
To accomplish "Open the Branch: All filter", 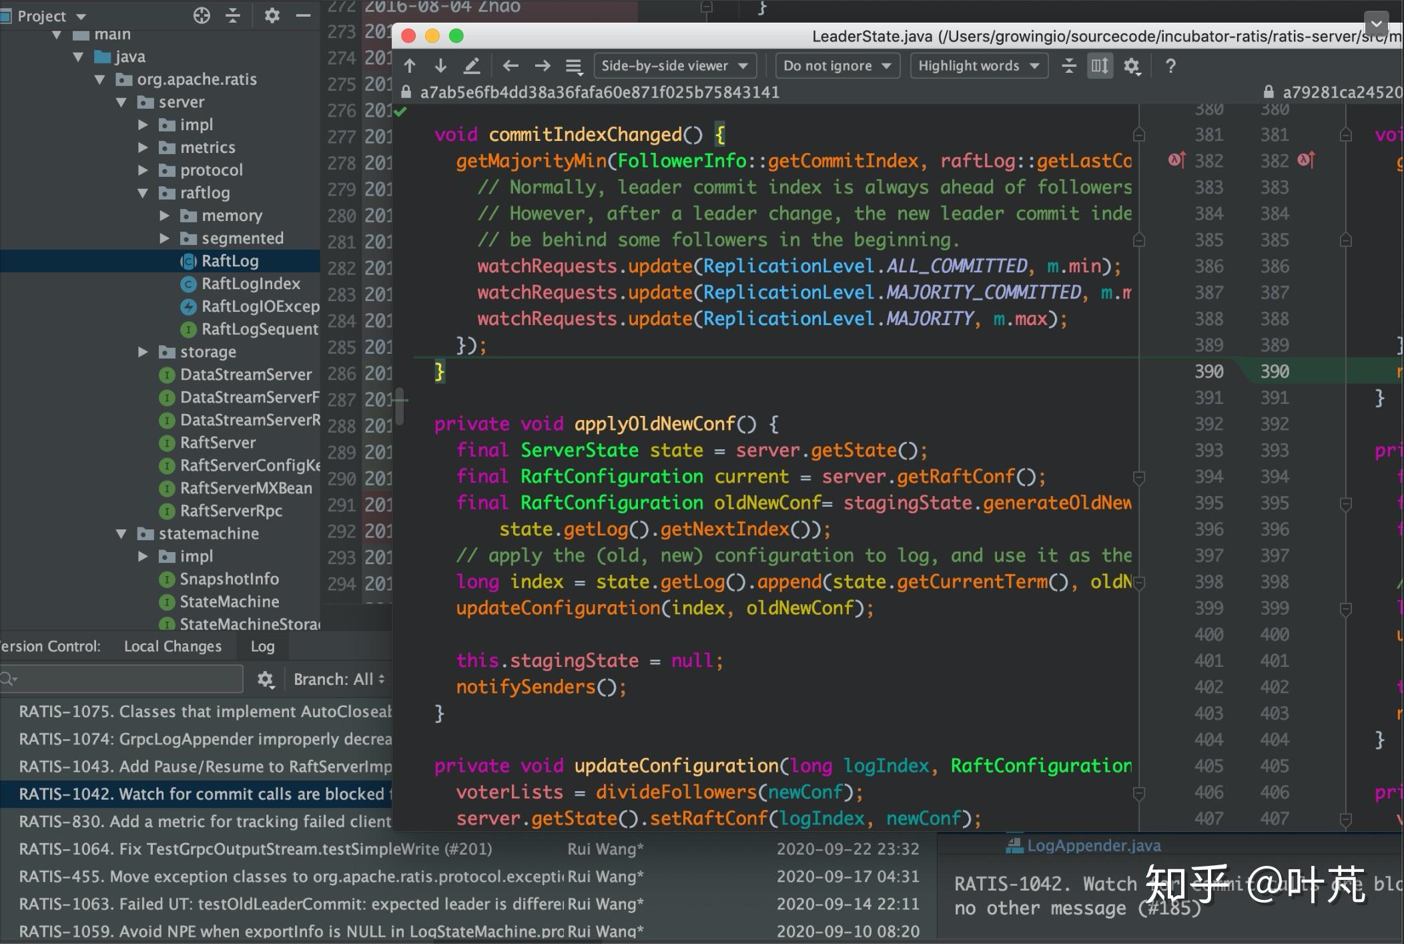I will coord(339,680).
